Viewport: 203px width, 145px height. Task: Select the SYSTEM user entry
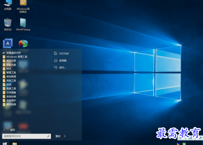[x=61, y=53]
